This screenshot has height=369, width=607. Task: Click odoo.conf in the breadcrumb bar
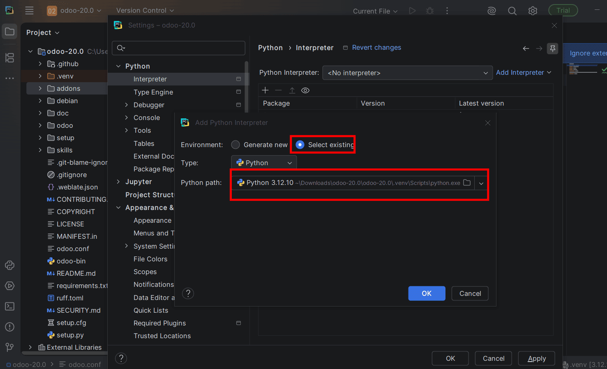pyautogui.click(x=80, y=364)
